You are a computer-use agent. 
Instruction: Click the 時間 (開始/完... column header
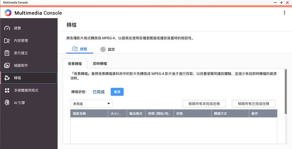click(x=159, y=113)
